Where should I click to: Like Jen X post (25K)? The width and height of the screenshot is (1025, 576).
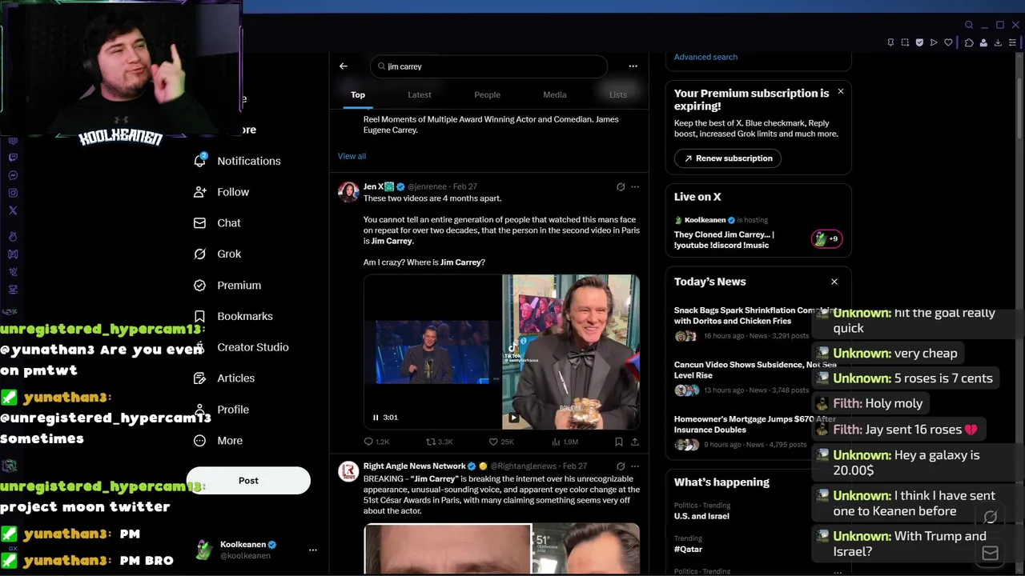(501, 442)
